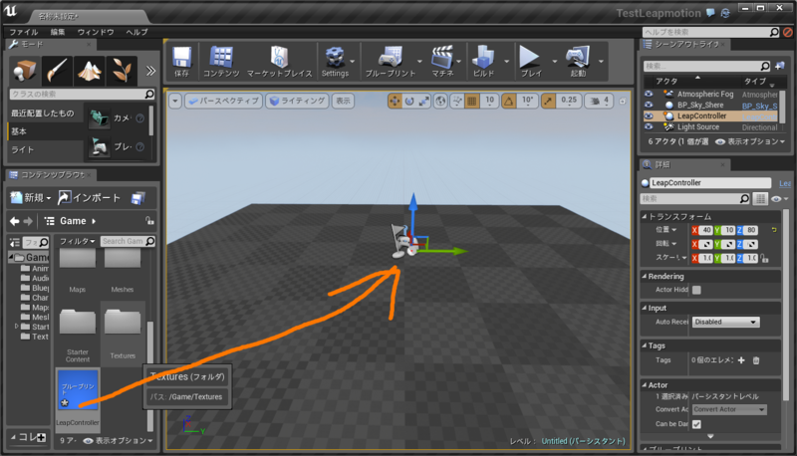Collapse the Transform (トランスフォーム) section
Screen dimensions: 797x456
(645, 216)
